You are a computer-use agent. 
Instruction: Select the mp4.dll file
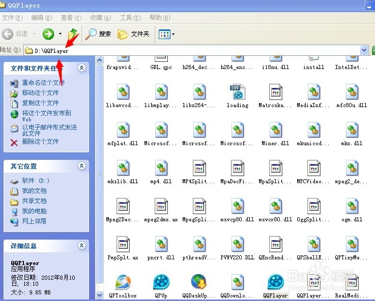tap(161, 172)
